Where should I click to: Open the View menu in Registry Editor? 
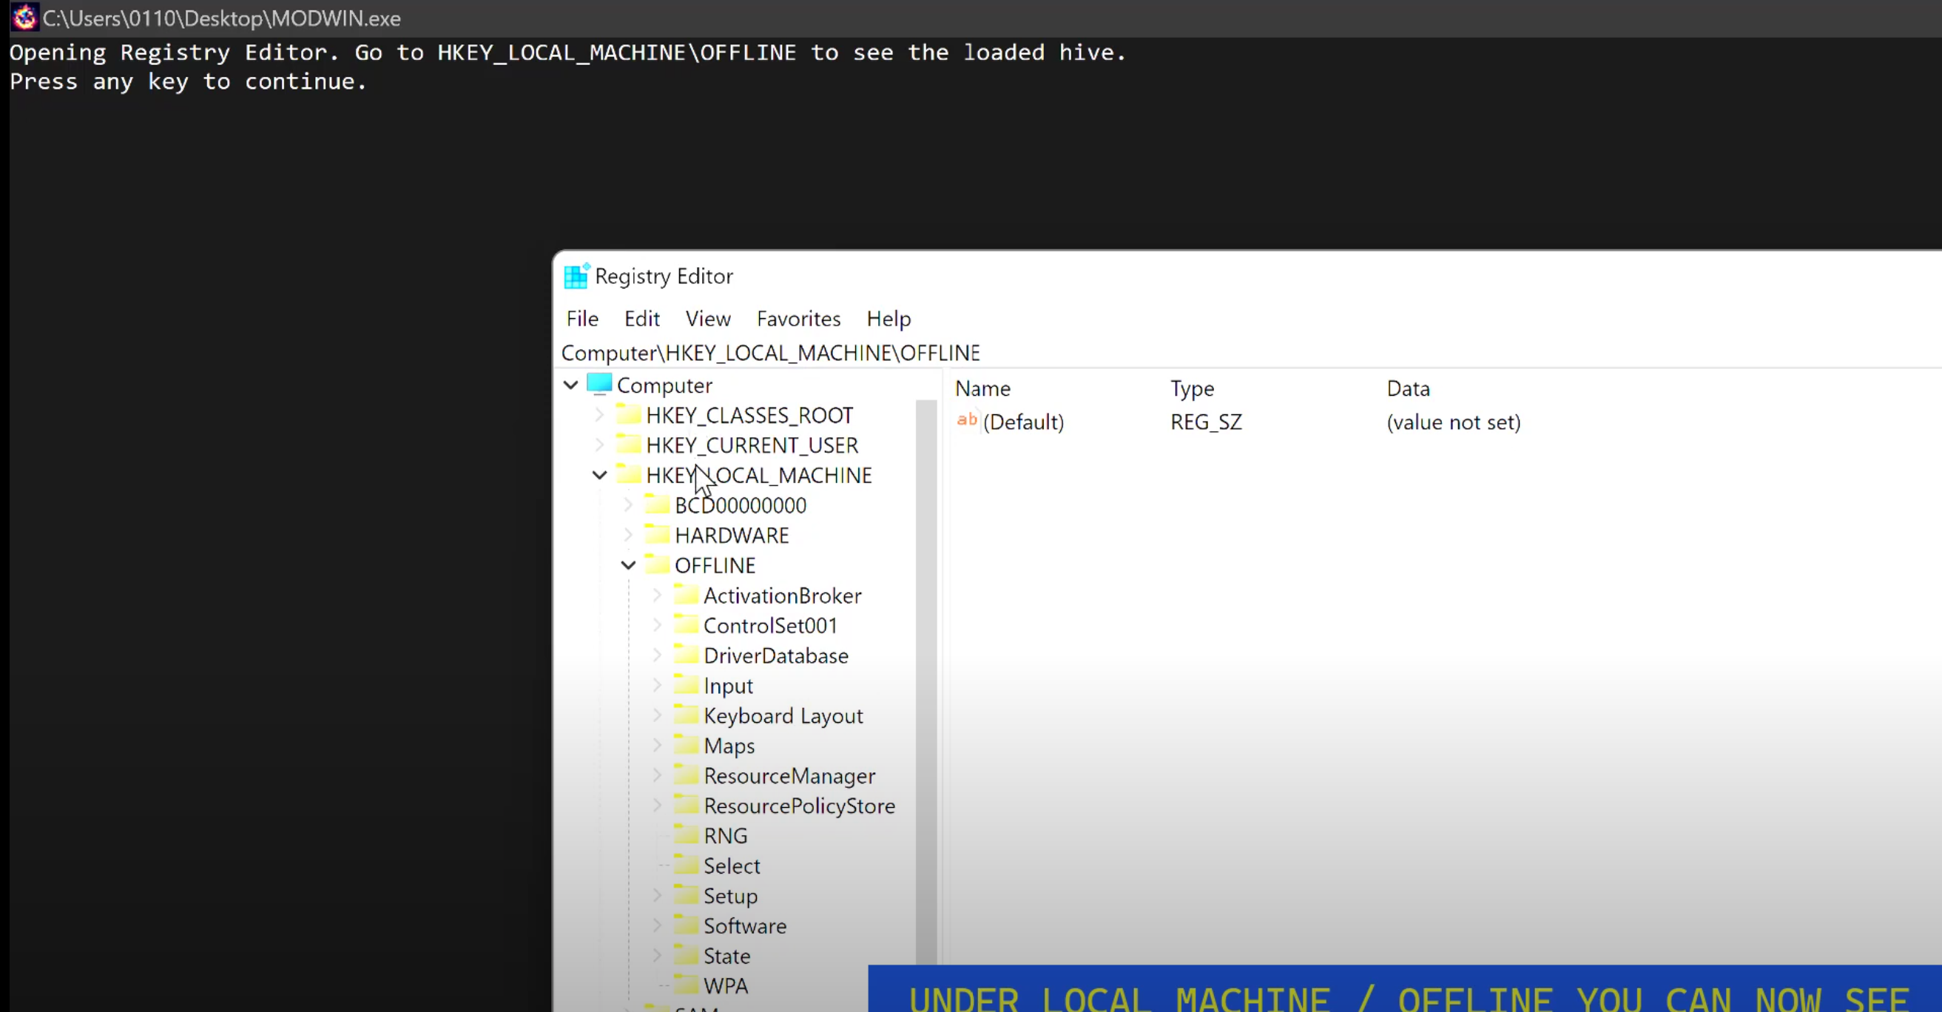tap(708, 319)
